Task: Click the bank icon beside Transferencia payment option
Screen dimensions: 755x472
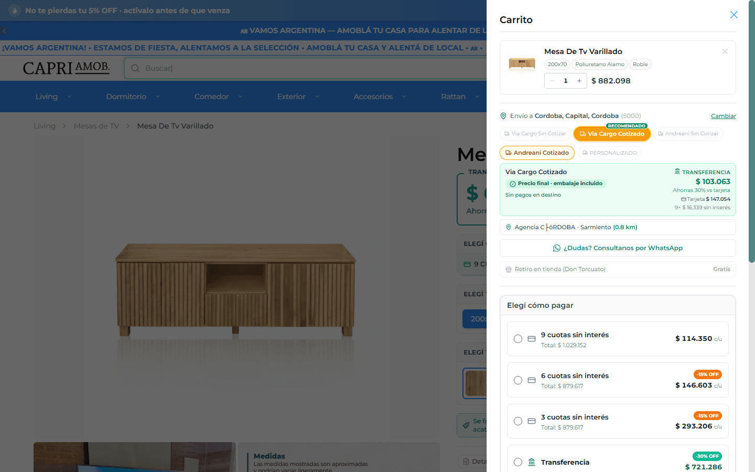Action: (x=532, y=462)
